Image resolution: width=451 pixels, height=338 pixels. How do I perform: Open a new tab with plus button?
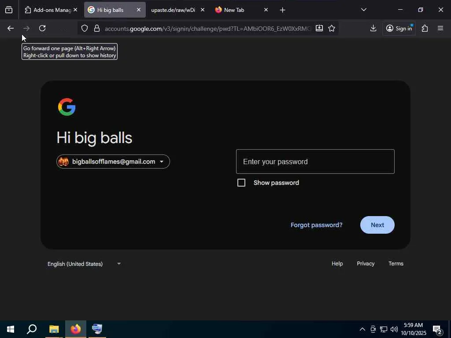[x=282, y=10]
